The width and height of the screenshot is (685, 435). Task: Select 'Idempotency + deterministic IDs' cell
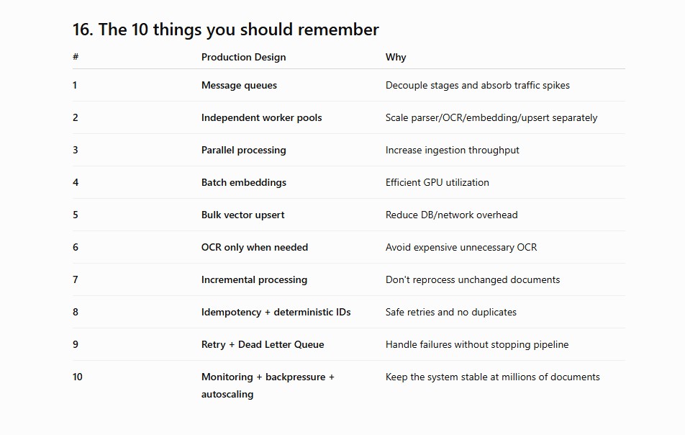click(276, 312)
